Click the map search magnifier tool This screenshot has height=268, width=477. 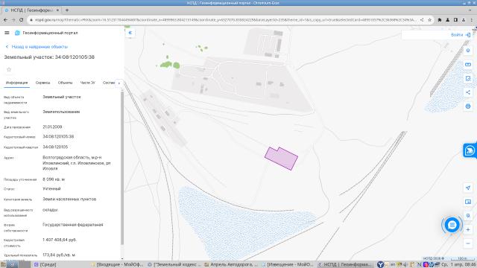468,216
